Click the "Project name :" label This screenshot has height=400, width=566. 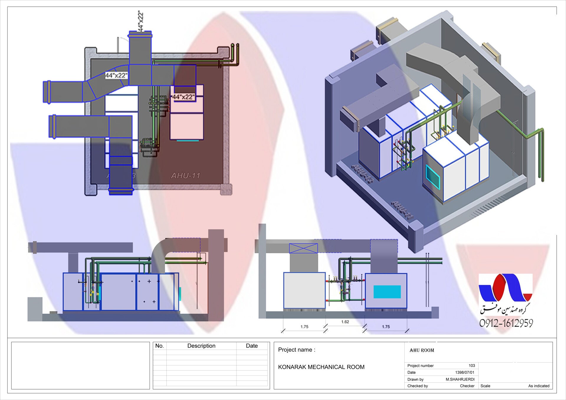click(297, 350)
